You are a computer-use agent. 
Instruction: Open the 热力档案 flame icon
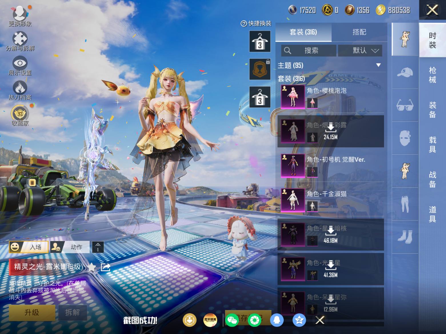click(20, 90)
